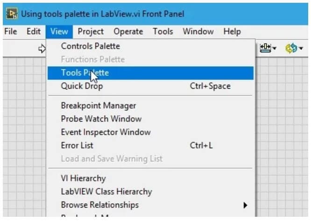Choose the Tools Palette menu entry
Viewport: 311px width, 221px height.
point(85,73)
